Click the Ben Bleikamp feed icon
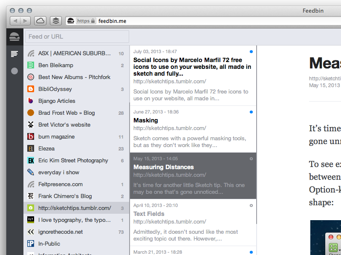This screenshot has height=255, width=341. coord(31,65)
